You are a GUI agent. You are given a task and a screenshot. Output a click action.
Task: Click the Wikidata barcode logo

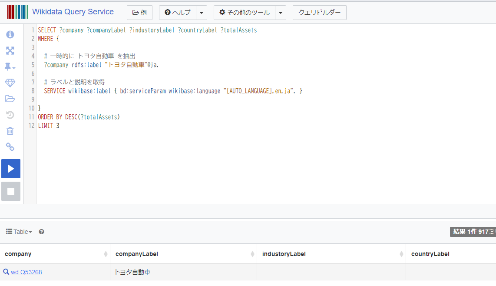tap(17, 12)
